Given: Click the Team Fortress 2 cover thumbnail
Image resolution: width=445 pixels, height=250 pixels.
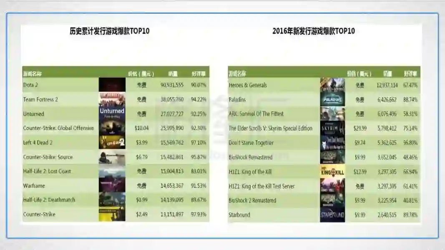Looking at the screenshot, I should pos(112,99).
